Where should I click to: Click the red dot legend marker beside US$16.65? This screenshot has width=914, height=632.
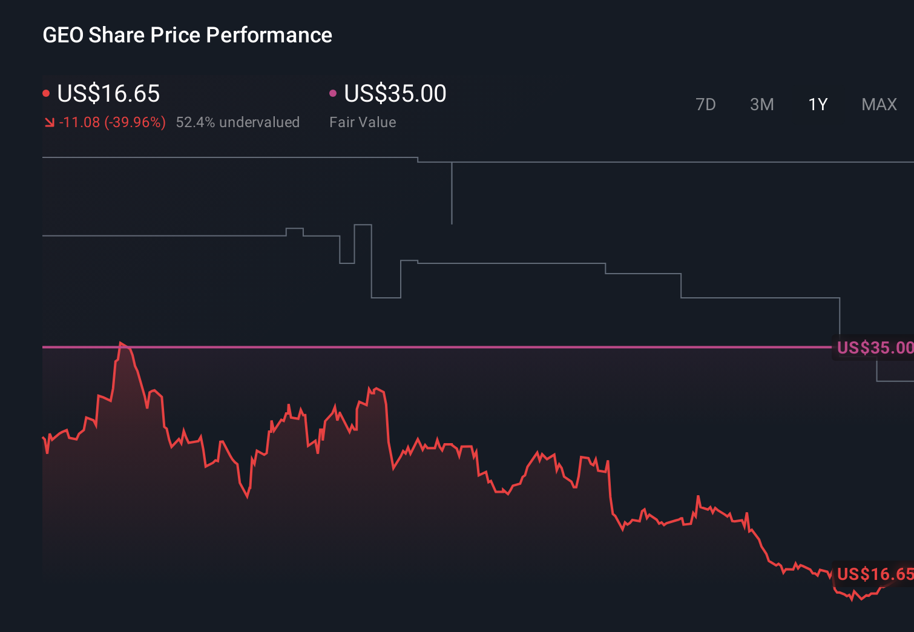click(x=46, y=92)
